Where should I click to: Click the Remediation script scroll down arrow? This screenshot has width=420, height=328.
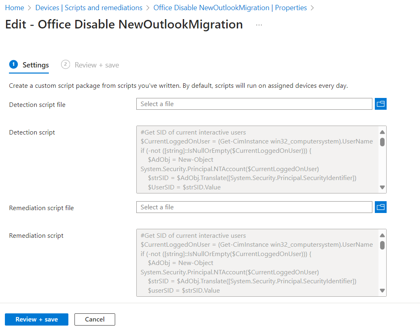(382, 291)
